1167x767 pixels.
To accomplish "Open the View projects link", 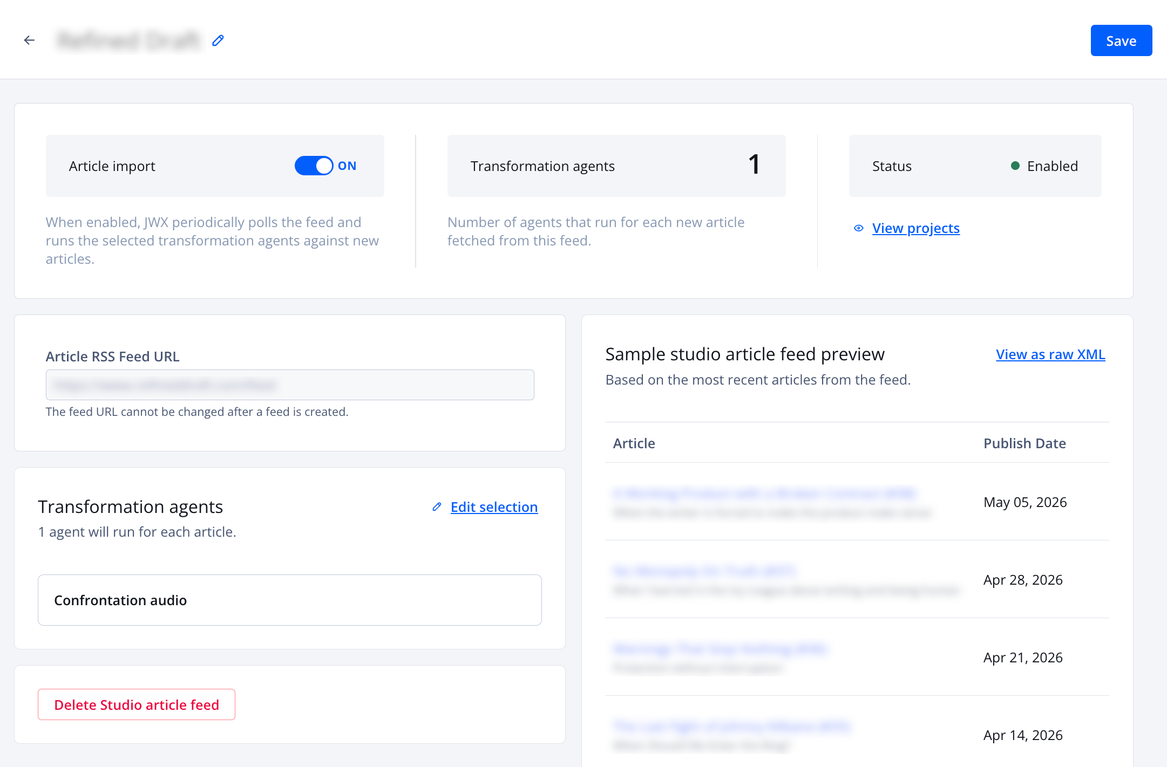I will 915,228.
